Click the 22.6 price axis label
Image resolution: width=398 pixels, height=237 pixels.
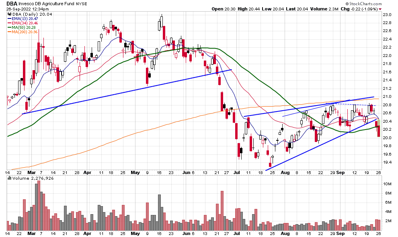(x=387, y=30)
